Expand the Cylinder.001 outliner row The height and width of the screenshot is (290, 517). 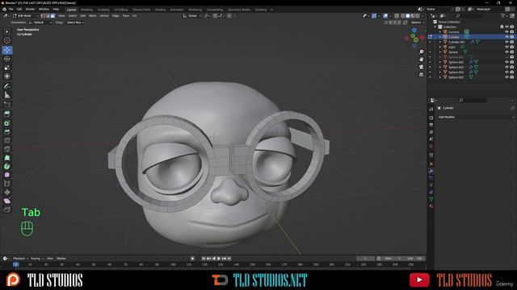439,42
